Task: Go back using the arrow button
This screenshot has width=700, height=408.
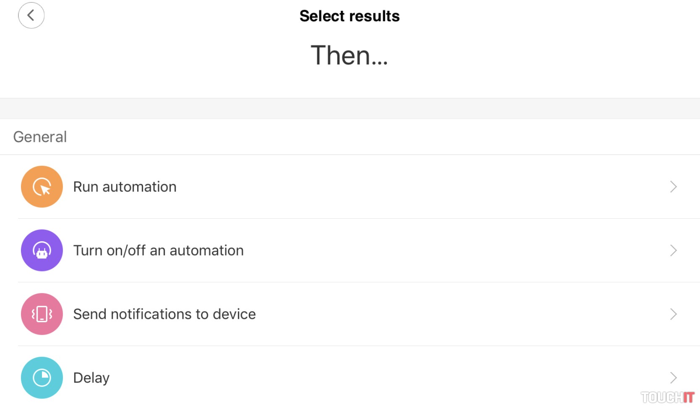Action: 31,15
